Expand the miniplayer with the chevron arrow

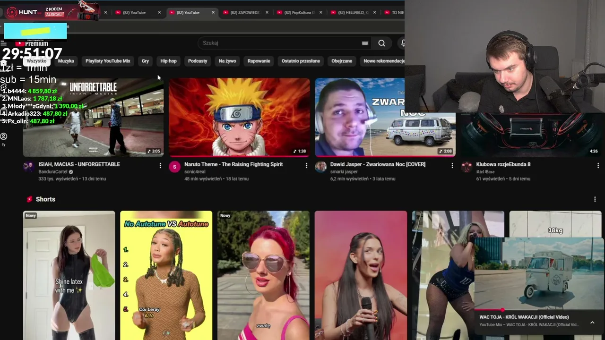tap(592, 323)
